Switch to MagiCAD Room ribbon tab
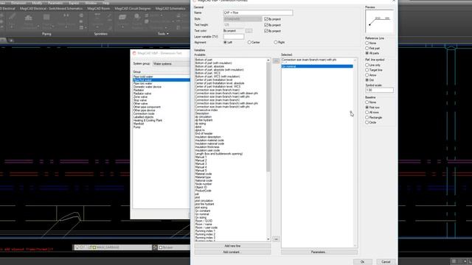Screen dimensions: 472x265 98,9
